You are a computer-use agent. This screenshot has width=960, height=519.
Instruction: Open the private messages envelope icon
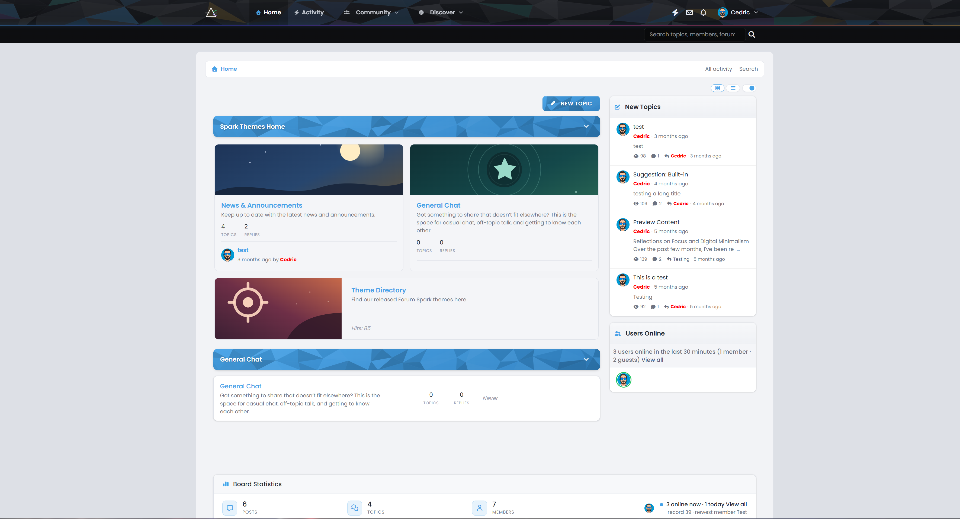click(689, 12)
